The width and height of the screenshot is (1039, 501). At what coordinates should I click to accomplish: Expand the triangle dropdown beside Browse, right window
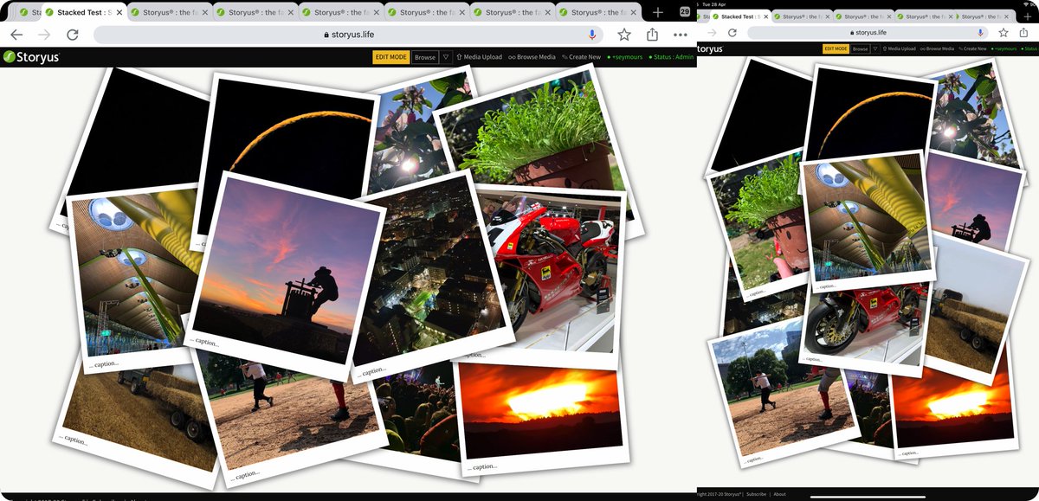point(875,49)
